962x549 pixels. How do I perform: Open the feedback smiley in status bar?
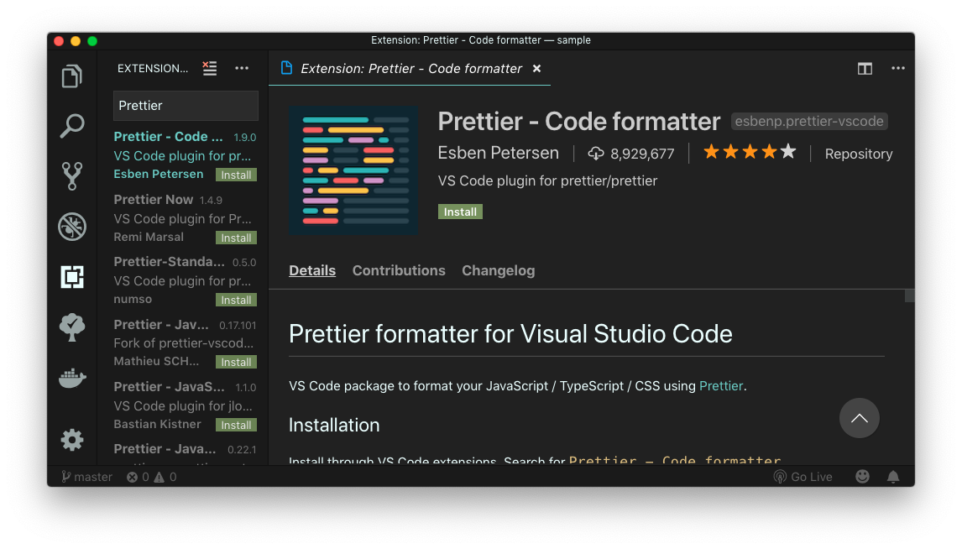pos(862,477)
